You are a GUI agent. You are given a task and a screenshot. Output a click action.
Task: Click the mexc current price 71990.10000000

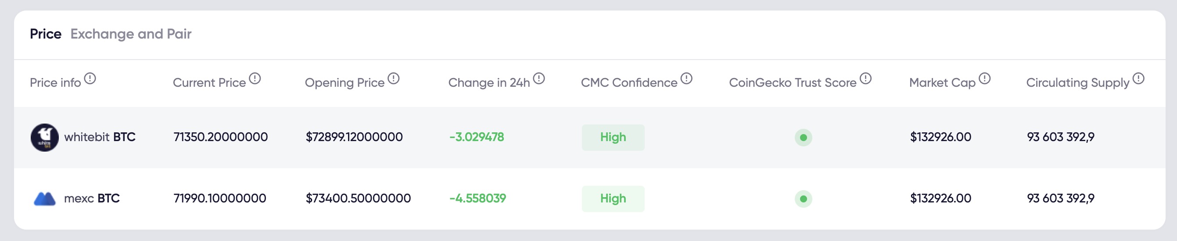click(220, 198)
